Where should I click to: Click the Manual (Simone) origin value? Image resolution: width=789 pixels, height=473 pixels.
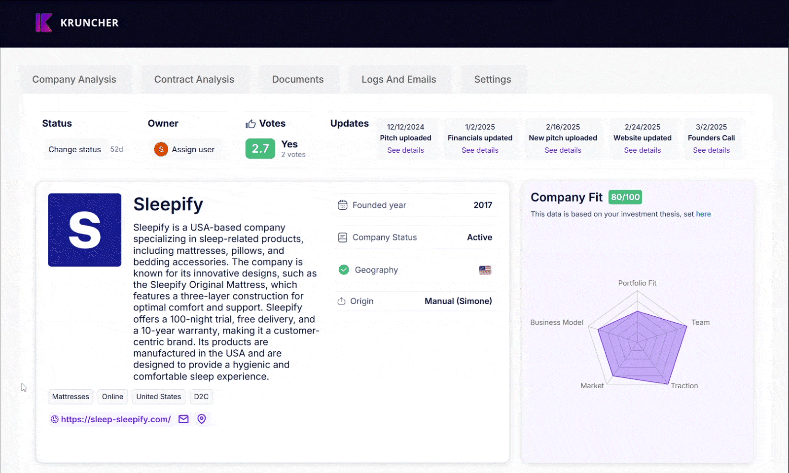coord(458,301)
